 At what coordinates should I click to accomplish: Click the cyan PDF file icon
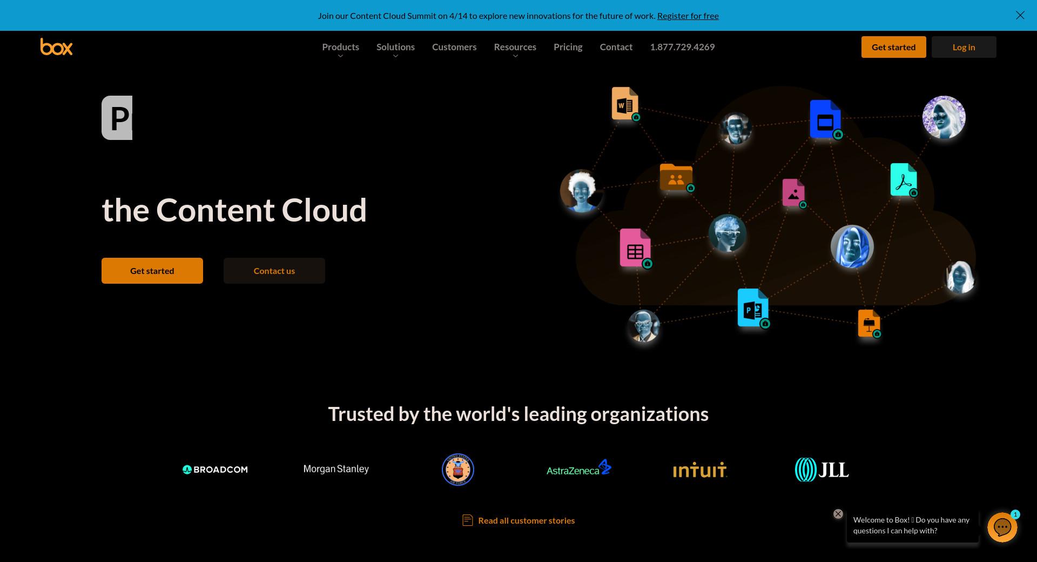904,179
